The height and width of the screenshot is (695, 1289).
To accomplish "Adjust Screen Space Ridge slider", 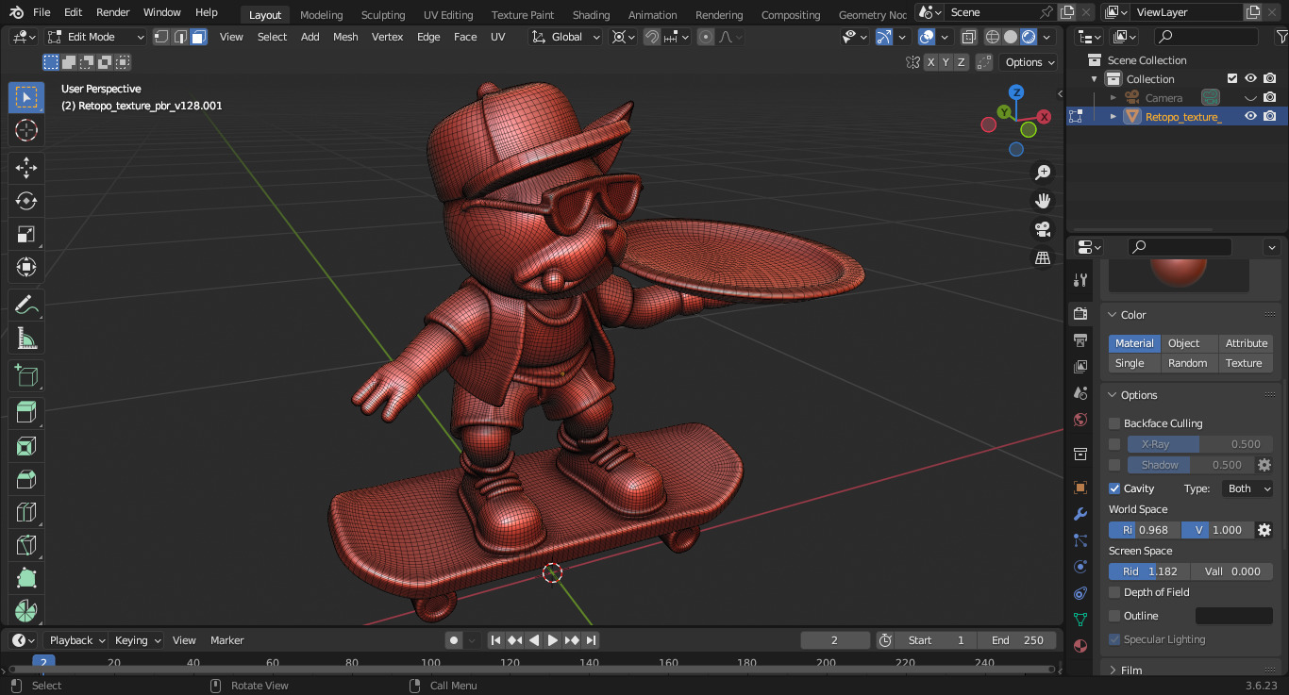I will coord(1149,571).
